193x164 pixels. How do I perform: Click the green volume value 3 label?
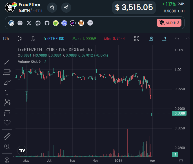coord(176,154)
